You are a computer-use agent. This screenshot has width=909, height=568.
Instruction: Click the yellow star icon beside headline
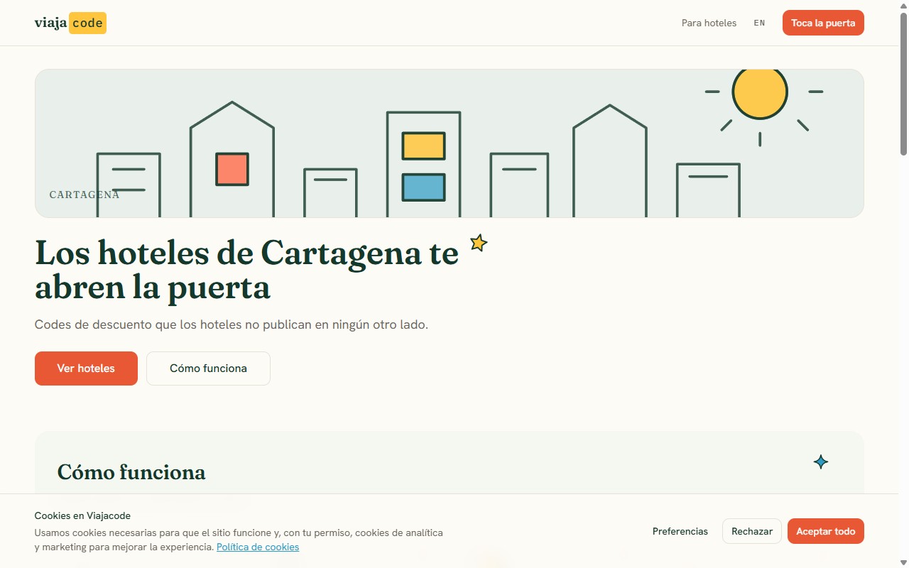tap(479, 243)
